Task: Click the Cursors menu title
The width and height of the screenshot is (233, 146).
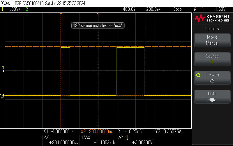Action: pos(212,28)
